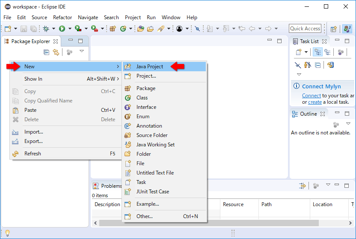Minimize the Package Explorer view
The height and width of the screenshot is (239, 356).
click(x=71, y=40)
